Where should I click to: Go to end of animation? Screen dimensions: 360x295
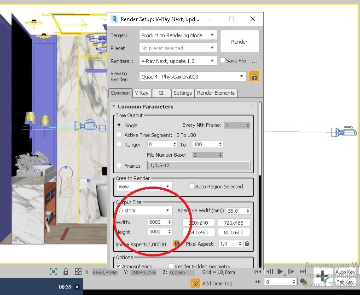(x=302, y=272)
